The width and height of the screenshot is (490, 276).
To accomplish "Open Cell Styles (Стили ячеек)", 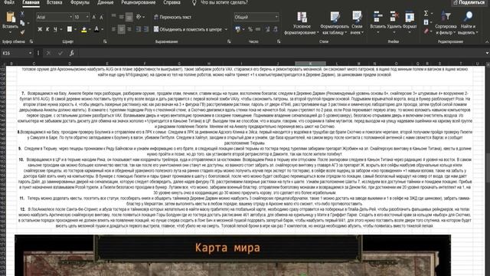I will click(357, 23).
